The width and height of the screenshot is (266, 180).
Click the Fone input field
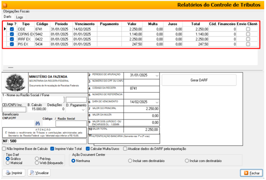pos(76,100)
